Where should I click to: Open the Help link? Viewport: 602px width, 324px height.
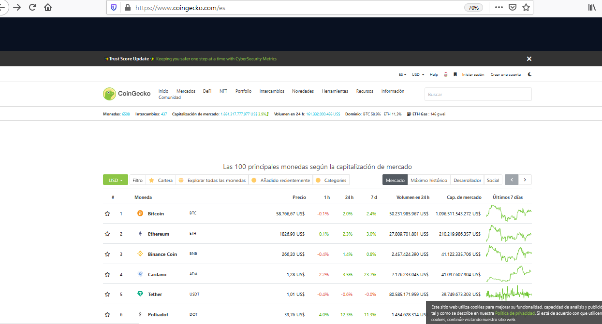pos(434,74)
